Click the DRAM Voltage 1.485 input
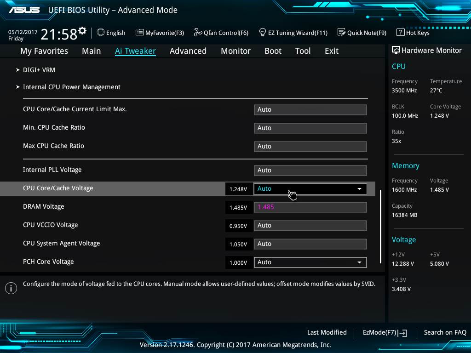This screenshot has width=471, height=353. tap(310, 207)
